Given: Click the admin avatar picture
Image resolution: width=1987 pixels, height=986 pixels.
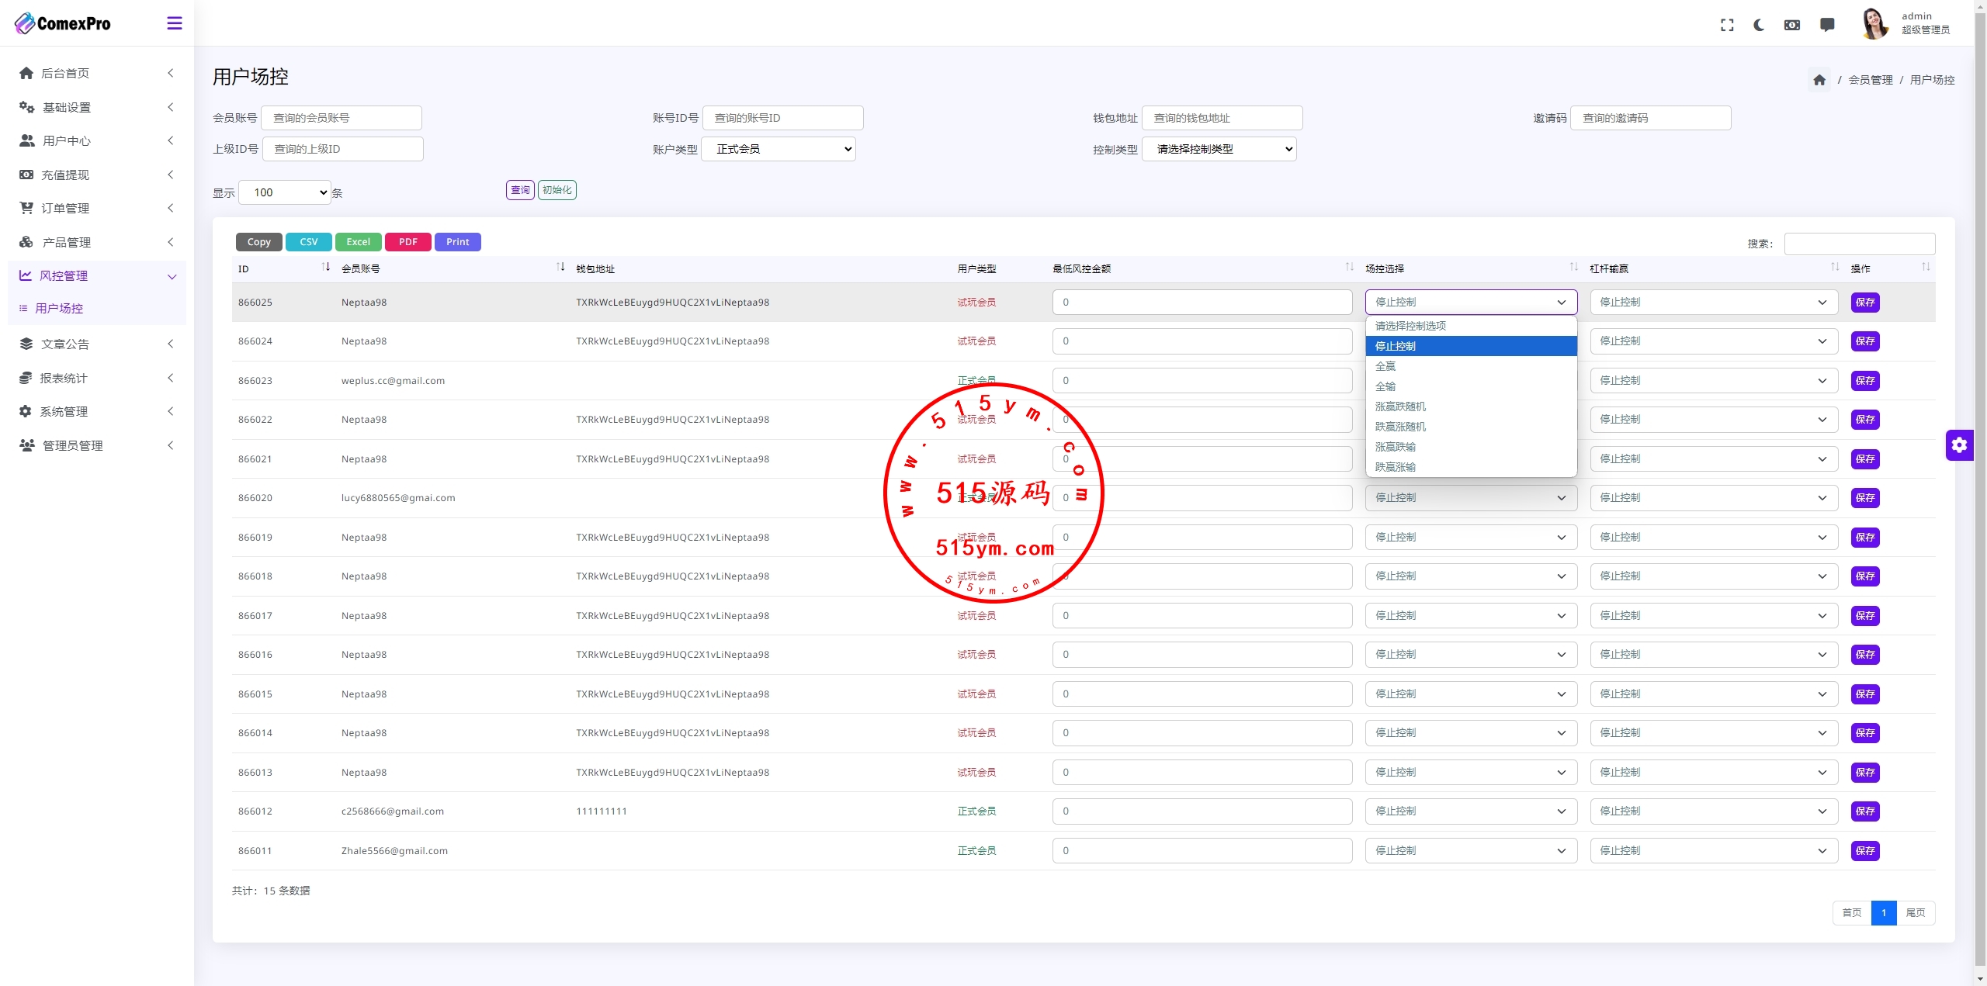Looking at the screenshot, I should (x=1874, y=23).
